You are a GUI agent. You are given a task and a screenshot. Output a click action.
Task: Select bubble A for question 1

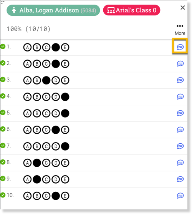pyautogui.click(x=27, y=47)
